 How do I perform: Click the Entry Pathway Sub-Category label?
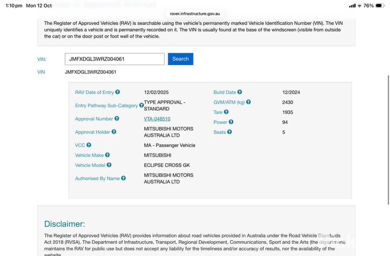(x=106, y=106)
